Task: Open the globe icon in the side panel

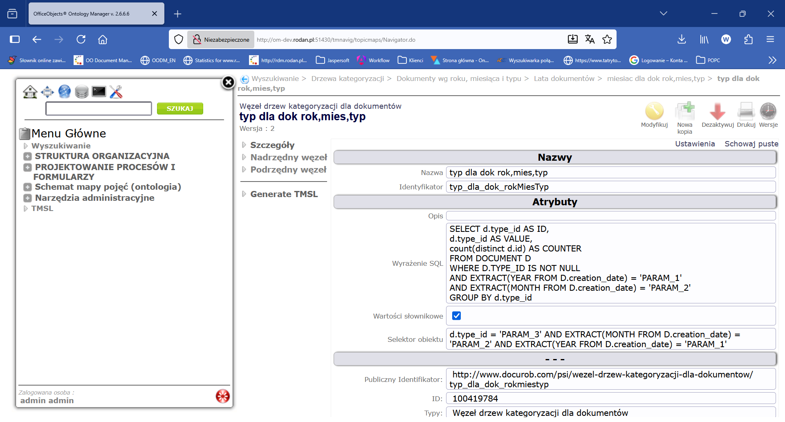Action: [x=64, y=92]
